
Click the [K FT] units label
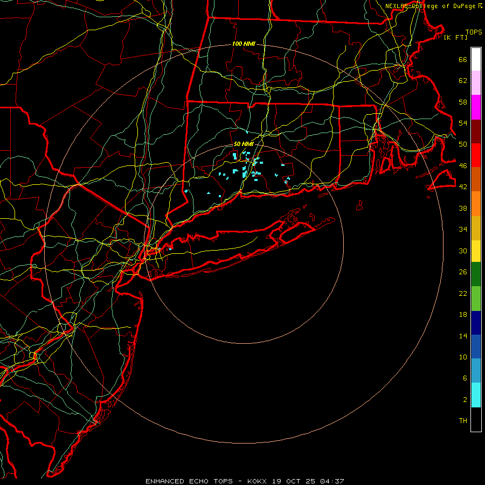coord(455,37)
